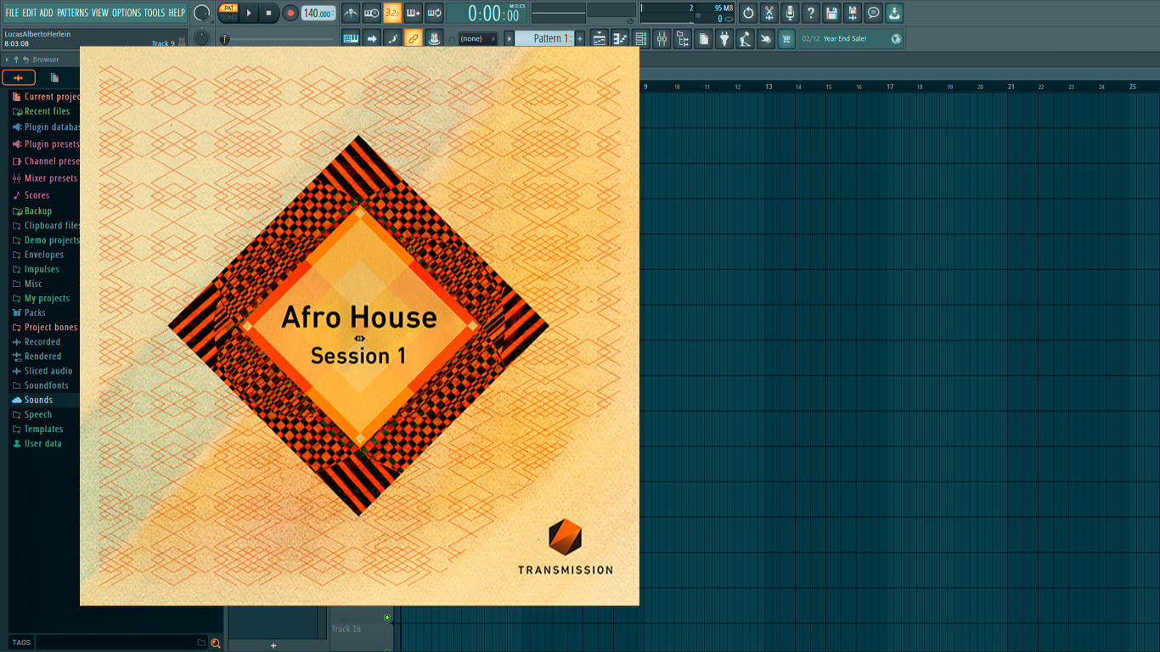Arm recording with the Record button
1160x652 pixels.
pos(290,13)
